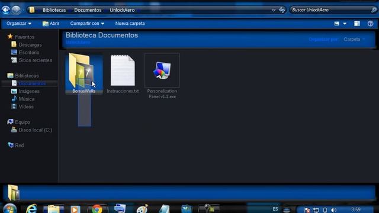Select Favoritos in the navigation pane
Screen dimensions: 379x213
tap(21, 37)
